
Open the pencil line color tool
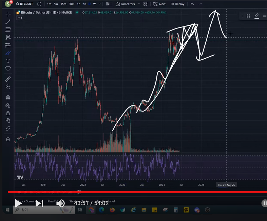click(256, 16)
